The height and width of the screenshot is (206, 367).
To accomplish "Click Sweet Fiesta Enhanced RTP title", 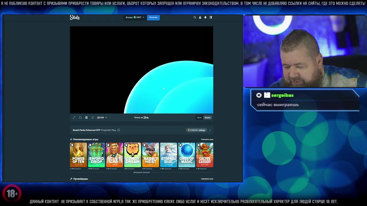I will [87, 130].
